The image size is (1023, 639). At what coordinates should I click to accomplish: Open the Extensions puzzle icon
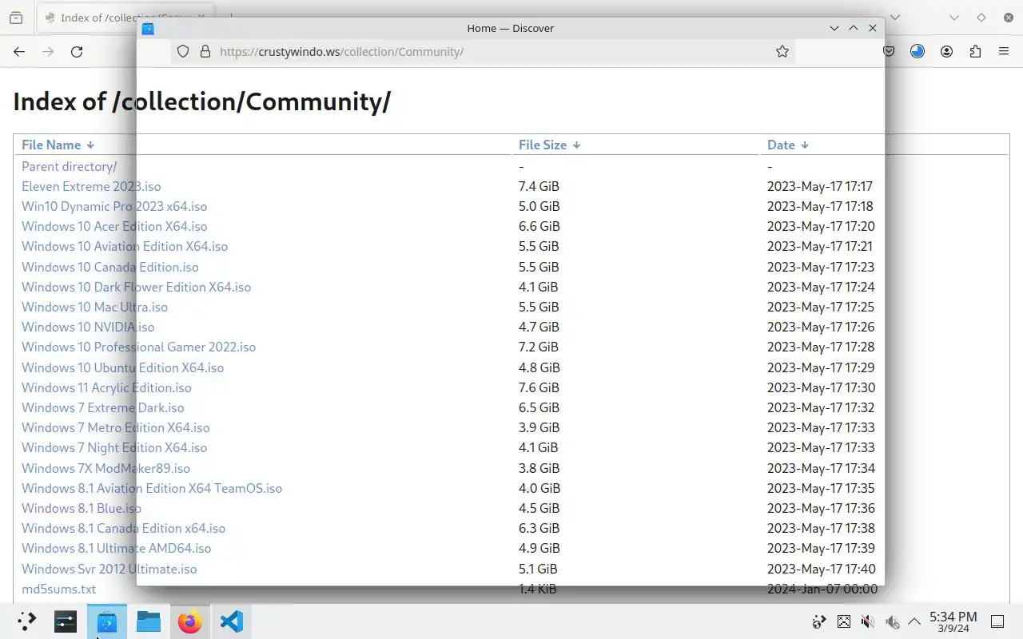[x=975, y=51]
